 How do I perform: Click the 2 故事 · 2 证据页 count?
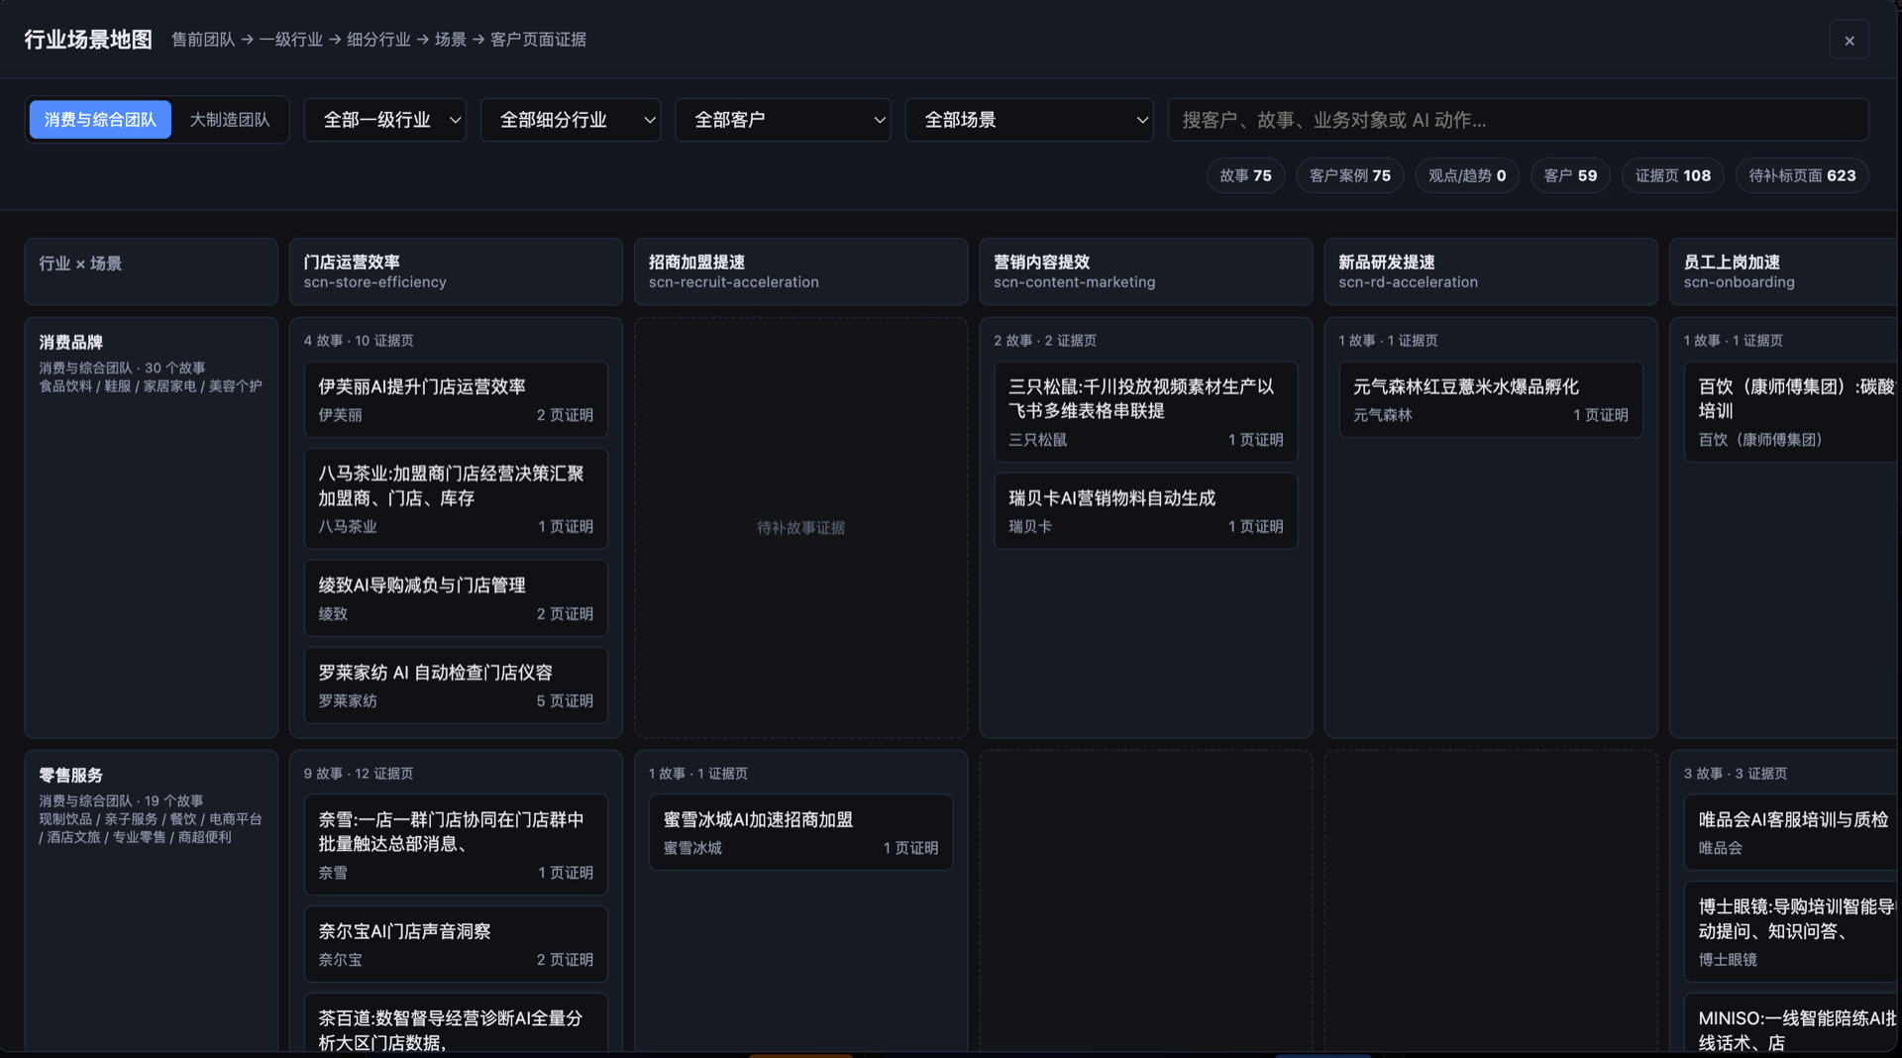click(x=1045, y=341)
